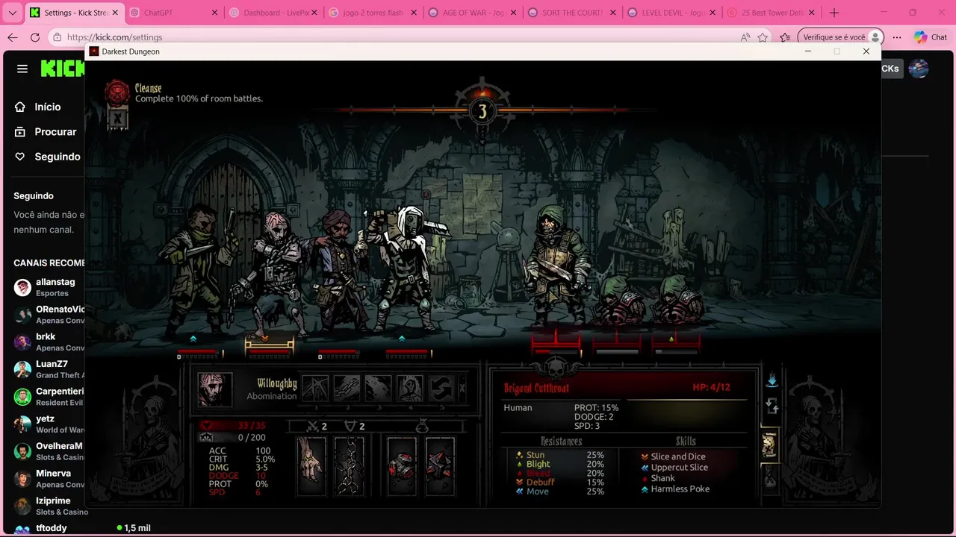Target the rightmost enemy corpse
Image resolution: width=956 pixels, height=537 pixels.
pyautogui.click(x=678, y=300)
